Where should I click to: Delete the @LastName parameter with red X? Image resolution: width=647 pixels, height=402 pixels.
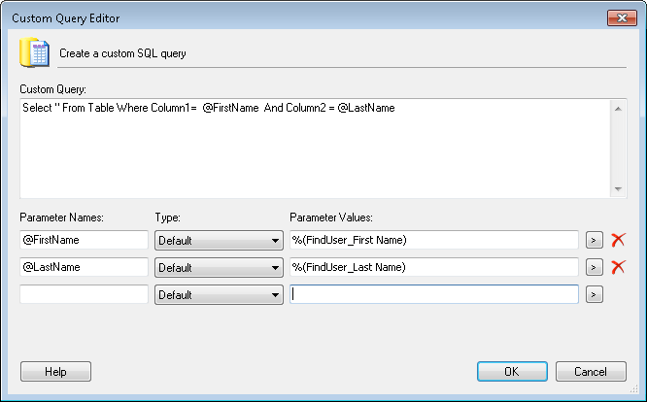click(x=618, y=267)
